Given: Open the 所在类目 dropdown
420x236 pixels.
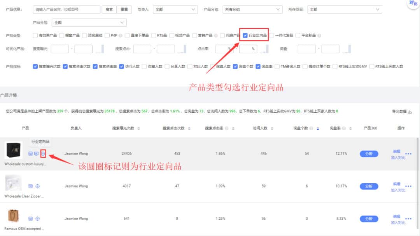Looking at the screenshot, I should coord(344,9).
